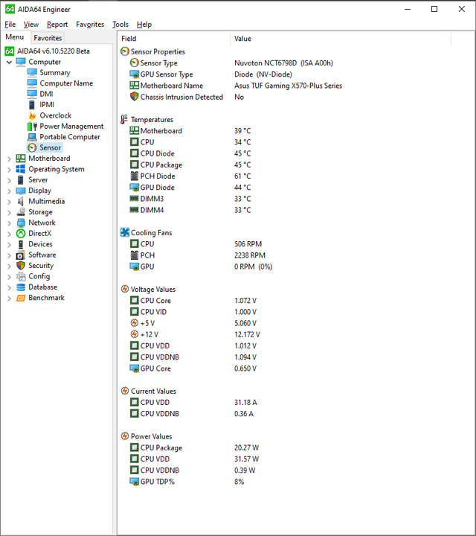Click the IPMI server icon
Image resolution: width=476 pixels, height=536 pixels.
coord(32,105)
